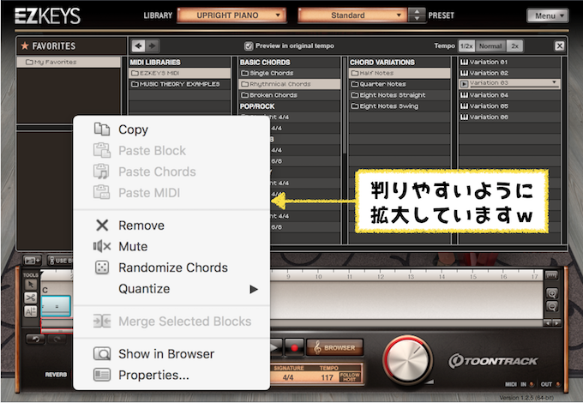Click Toontrack logo

(x=493, y=361)
